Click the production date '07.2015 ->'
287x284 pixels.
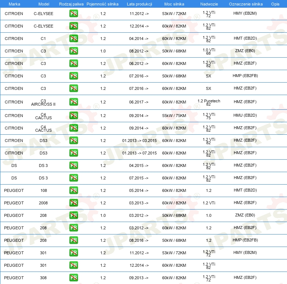click(139, 178)
